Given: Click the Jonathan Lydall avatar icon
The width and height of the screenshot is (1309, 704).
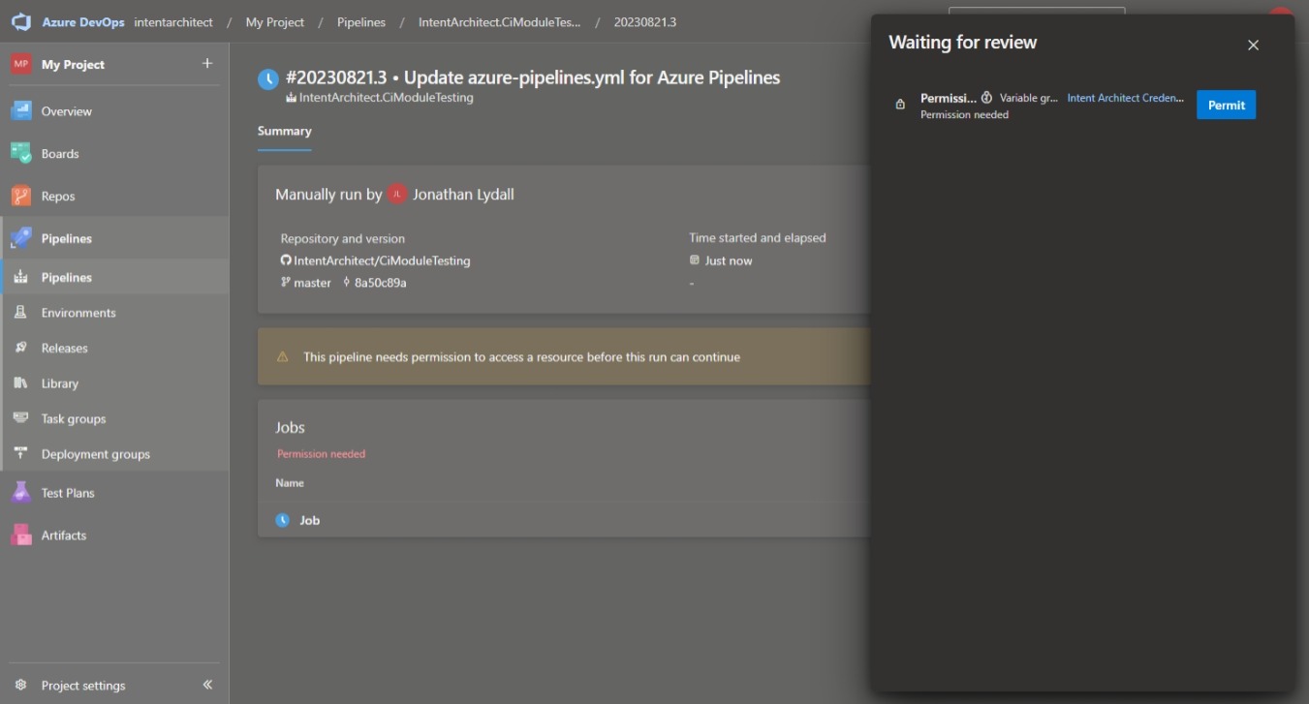Looking at the screenshot, I should tap(397, 195).
